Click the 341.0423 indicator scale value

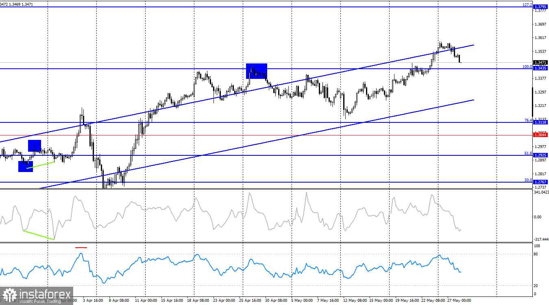point(541,192)
